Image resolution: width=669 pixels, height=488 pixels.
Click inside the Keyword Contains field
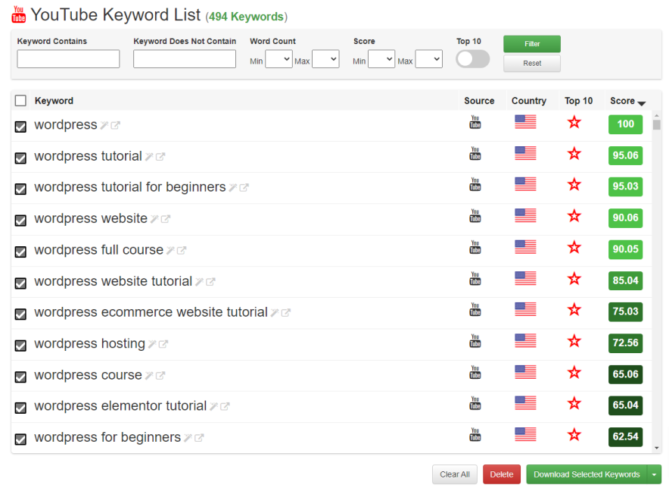[x=67, y=58]
